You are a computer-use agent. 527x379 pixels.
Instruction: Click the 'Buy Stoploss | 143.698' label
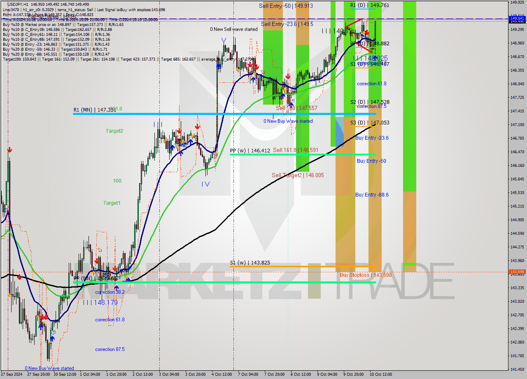click(x=366, y=275)
